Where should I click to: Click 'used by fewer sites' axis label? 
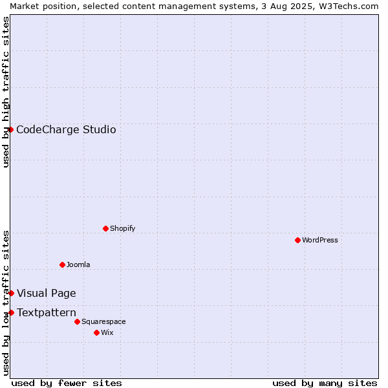(x=67, y=383)
